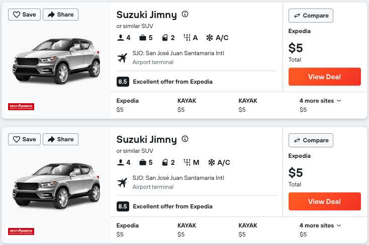
Task: Click Rent-A-Wreck logo on automatic Jimny card
Action: 21,107
